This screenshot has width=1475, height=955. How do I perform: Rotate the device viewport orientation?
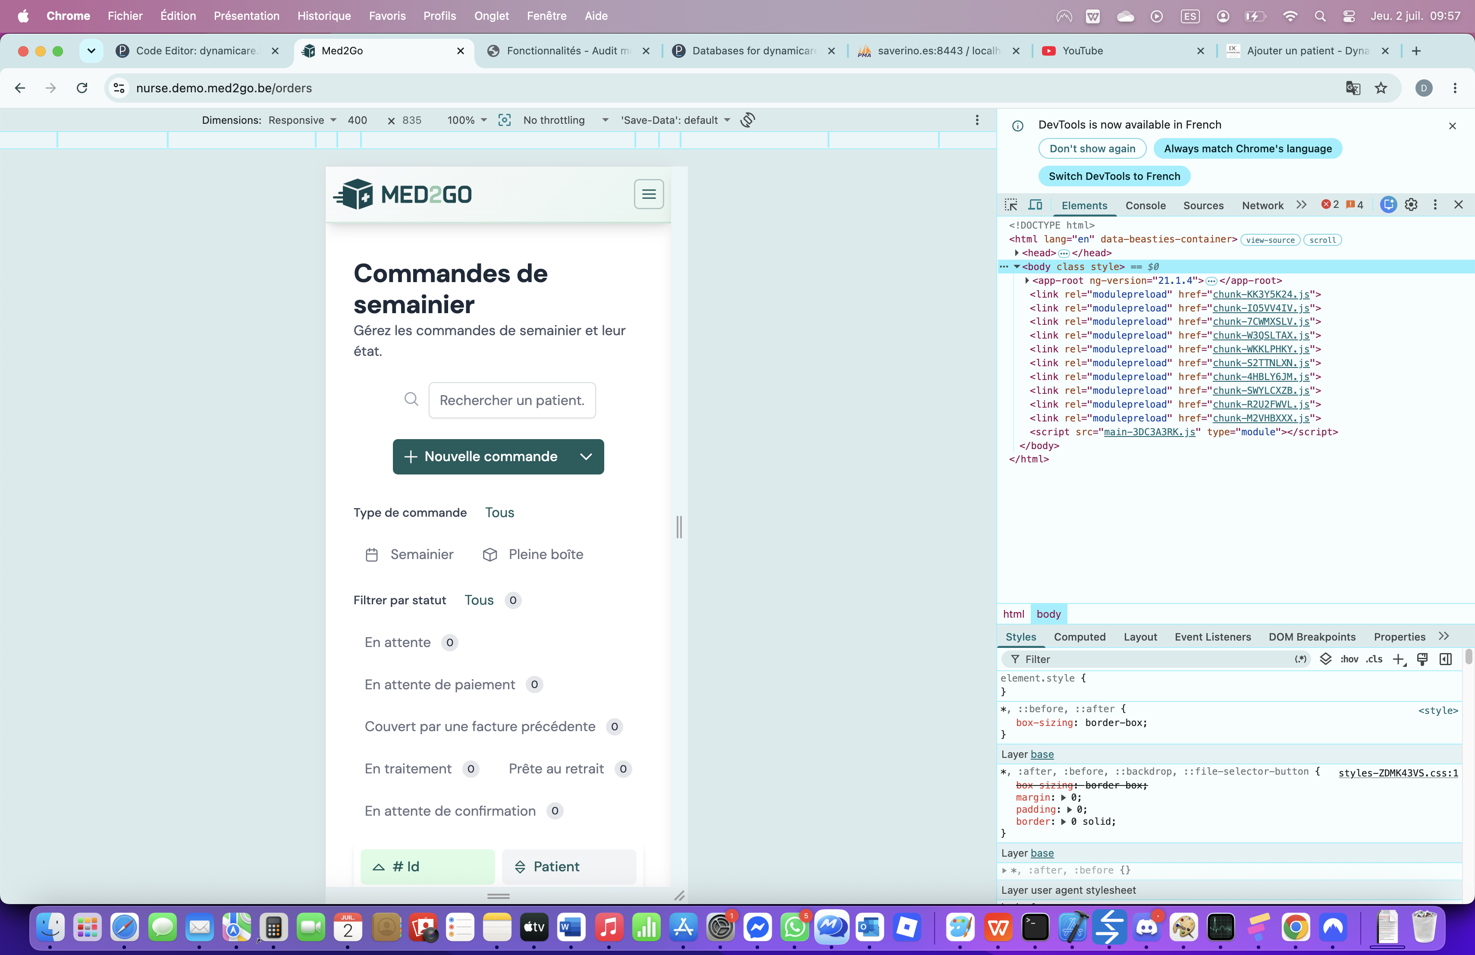pos(748,120)
